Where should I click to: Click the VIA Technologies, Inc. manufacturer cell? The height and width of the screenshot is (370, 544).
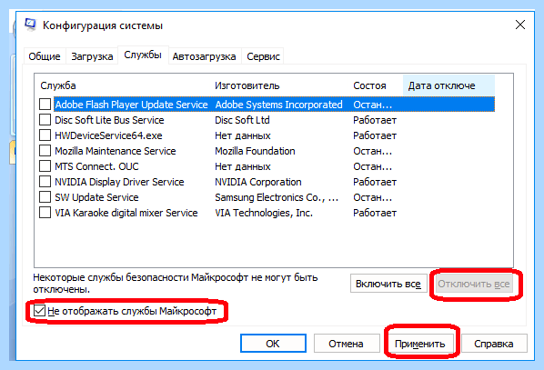[x=264, y=213]
